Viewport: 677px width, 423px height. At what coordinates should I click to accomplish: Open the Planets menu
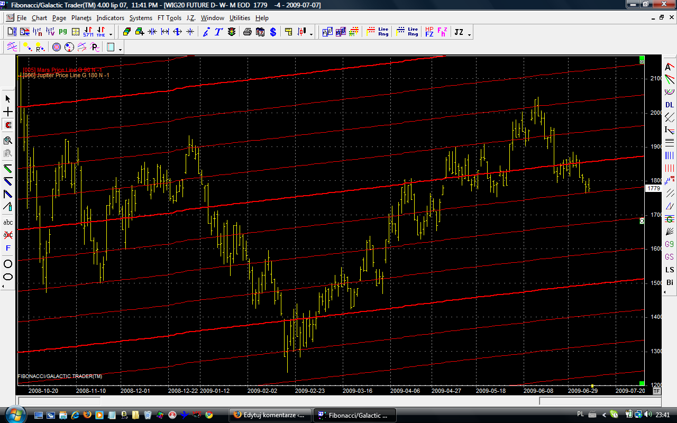click(81, 18)
